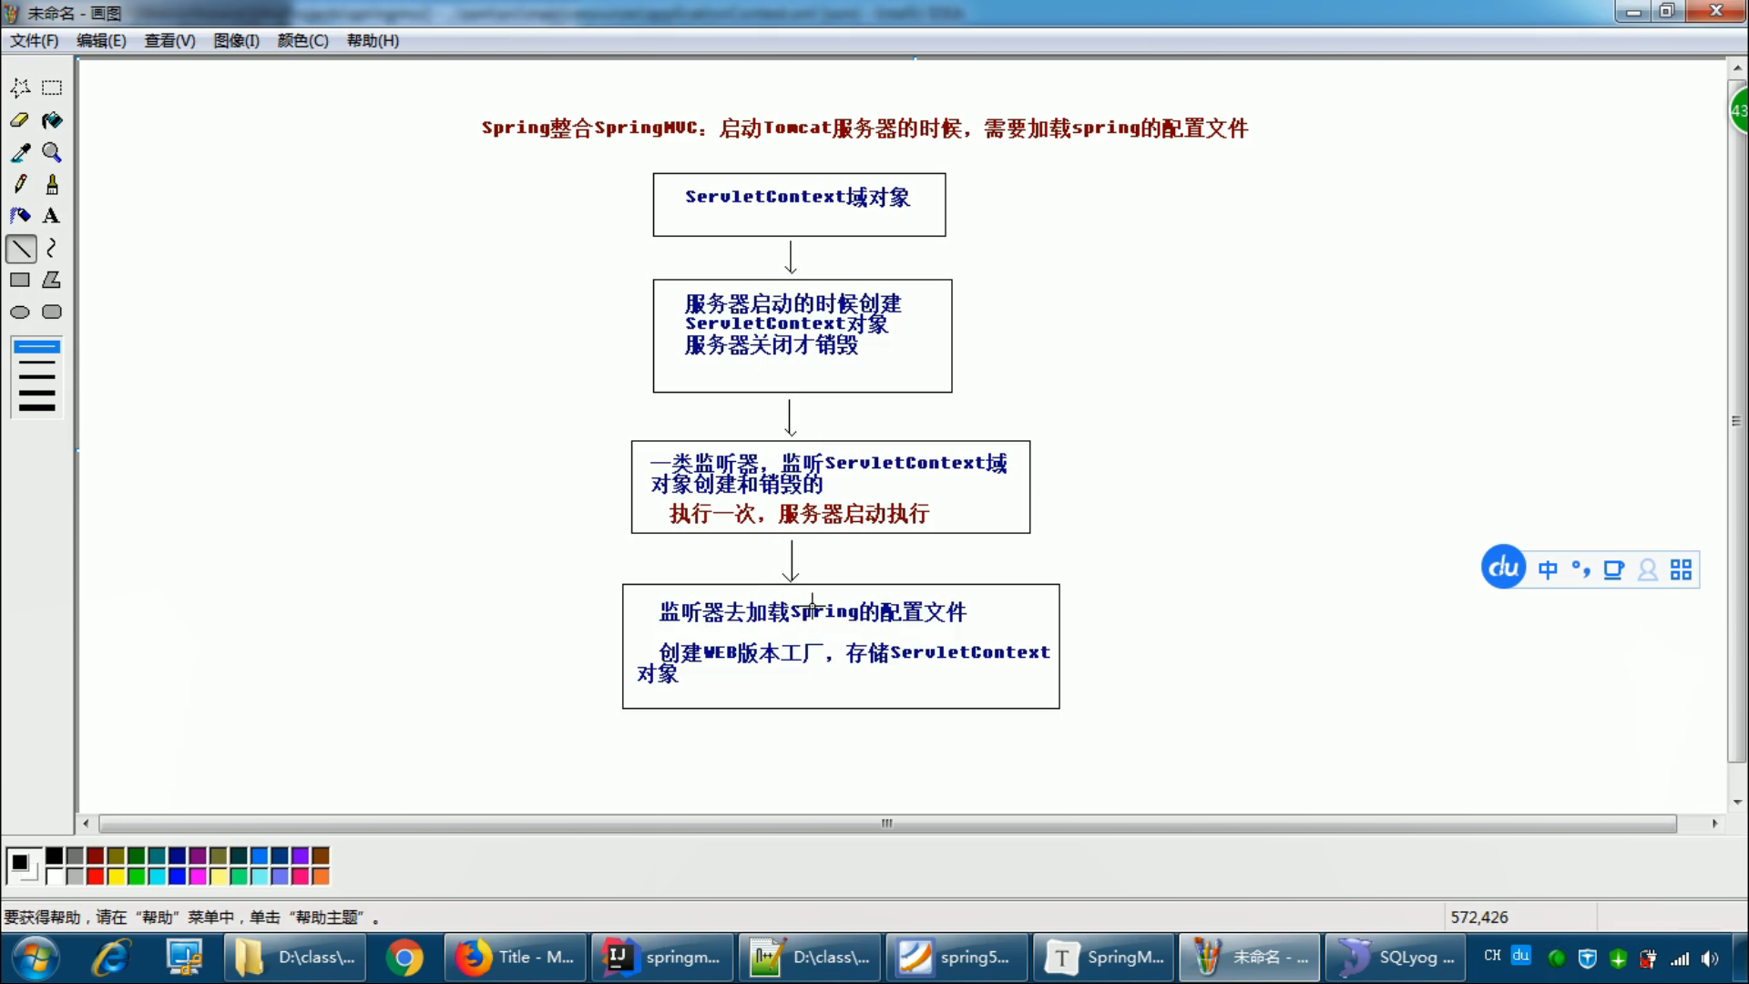Pick the Magnifier tool
This screenshot has width=1749, height=984.
[52, 152]
